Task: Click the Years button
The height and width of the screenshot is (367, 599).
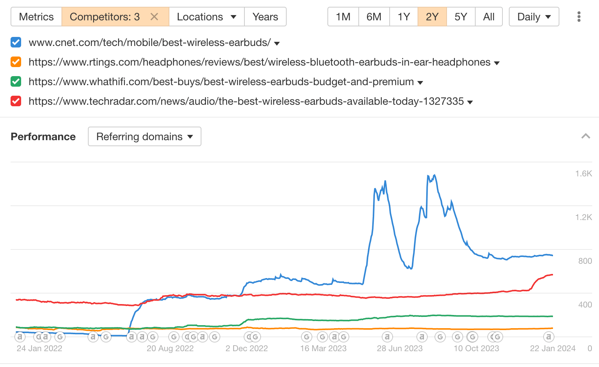Action: 265,17
